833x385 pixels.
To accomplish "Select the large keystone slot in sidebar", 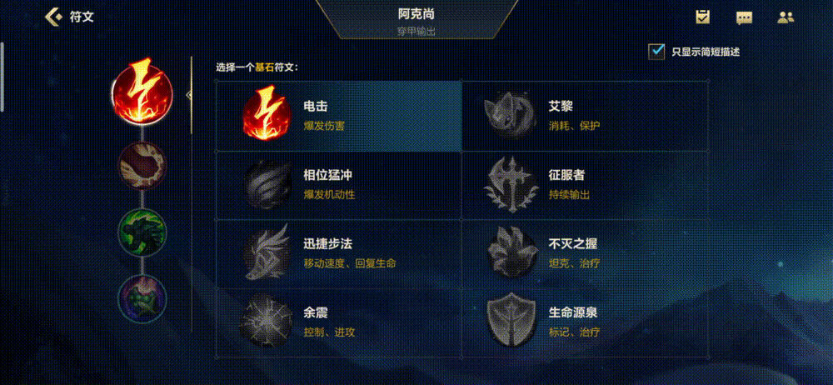I will pos(142,92).
